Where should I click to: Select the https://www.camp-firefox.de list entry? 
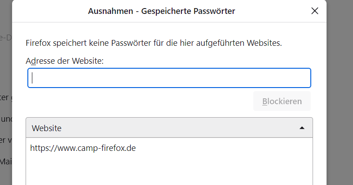83,148
